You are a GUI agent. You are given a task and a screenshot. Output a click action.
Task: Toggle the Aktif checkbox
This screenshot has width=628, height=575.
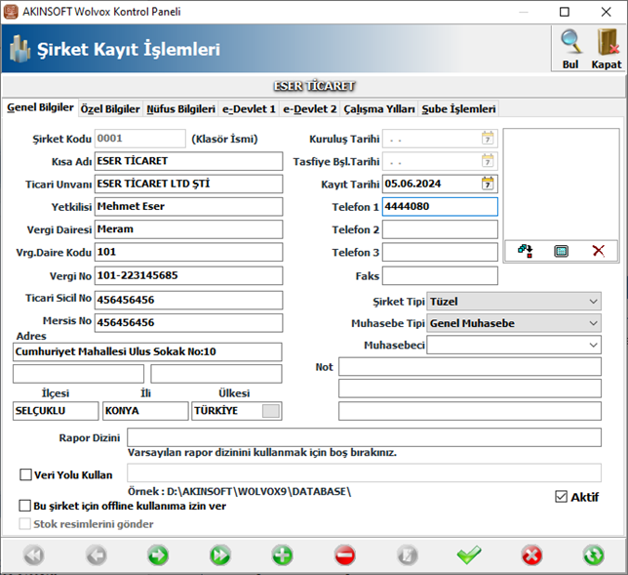pos(560,497)
